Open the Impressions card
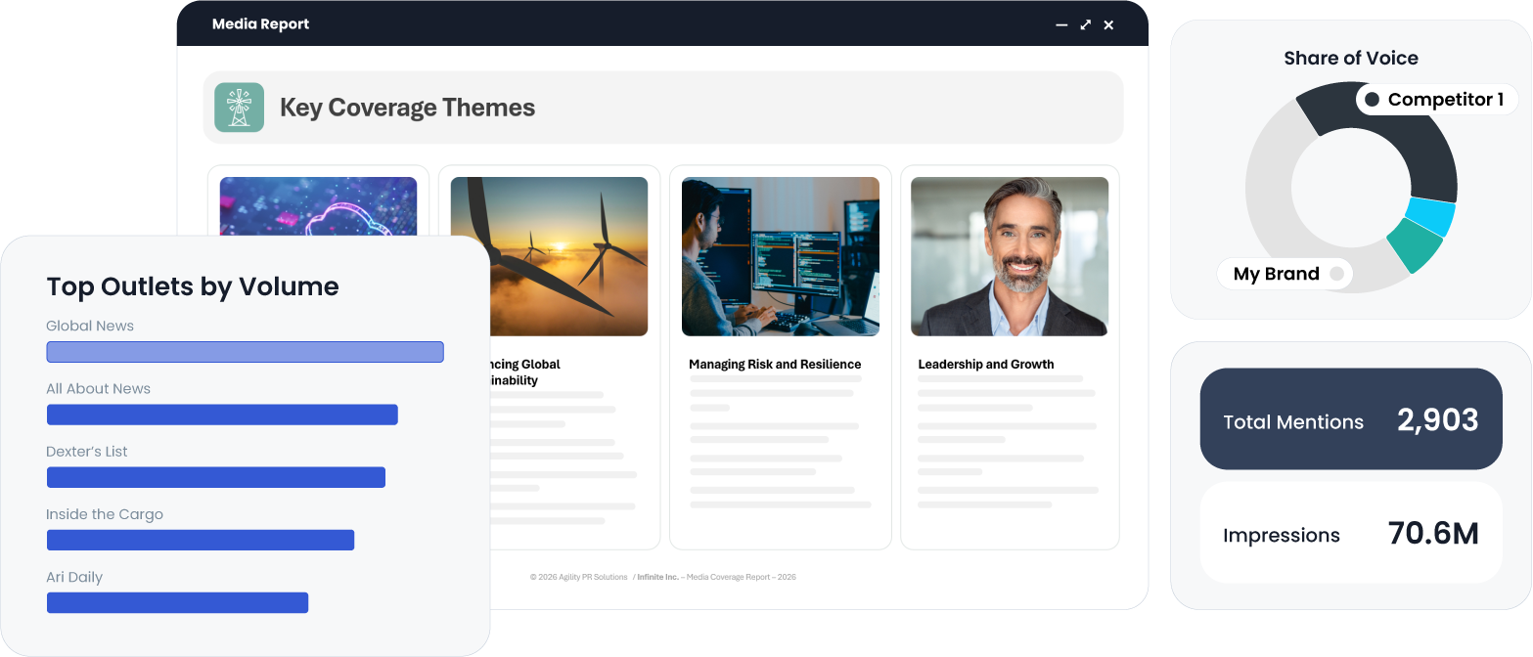The height and width of the screenshot is (657, 1533). (1351, 533)
